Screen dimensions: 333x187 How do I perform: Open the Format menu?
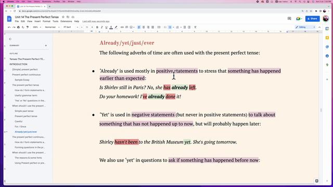(46, 21)
